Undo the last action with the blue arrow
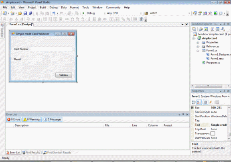Viewport: 231px width, 162px height. (54, 13)
